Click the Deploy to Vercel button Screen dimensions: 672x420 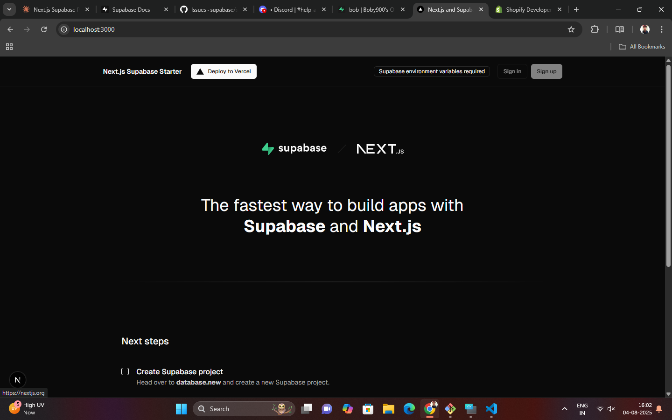pos(224,71)
